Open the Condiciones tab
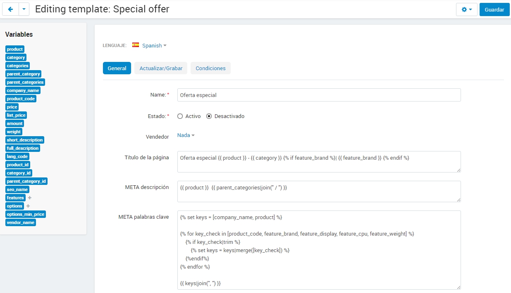Image resolution: width=511 pixels, height=293 pixels. click(x=210, y=69)
